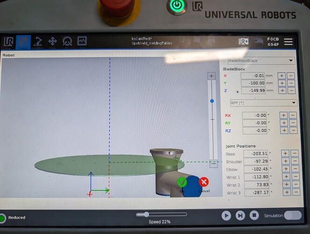Edit the RX rotation value field
The image size is (310, 234).
pyautogui.click(x=254, y=115)
